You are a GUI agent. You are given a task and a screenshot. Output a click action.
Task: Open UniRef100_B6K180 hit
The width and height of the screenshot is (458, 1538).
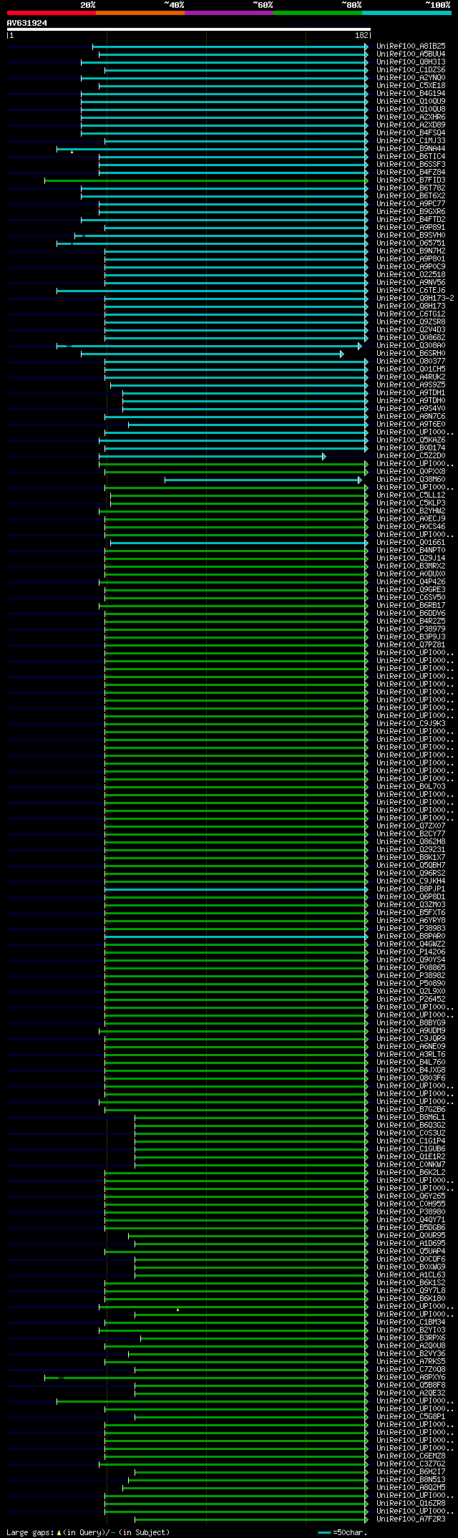(411, 1298)
